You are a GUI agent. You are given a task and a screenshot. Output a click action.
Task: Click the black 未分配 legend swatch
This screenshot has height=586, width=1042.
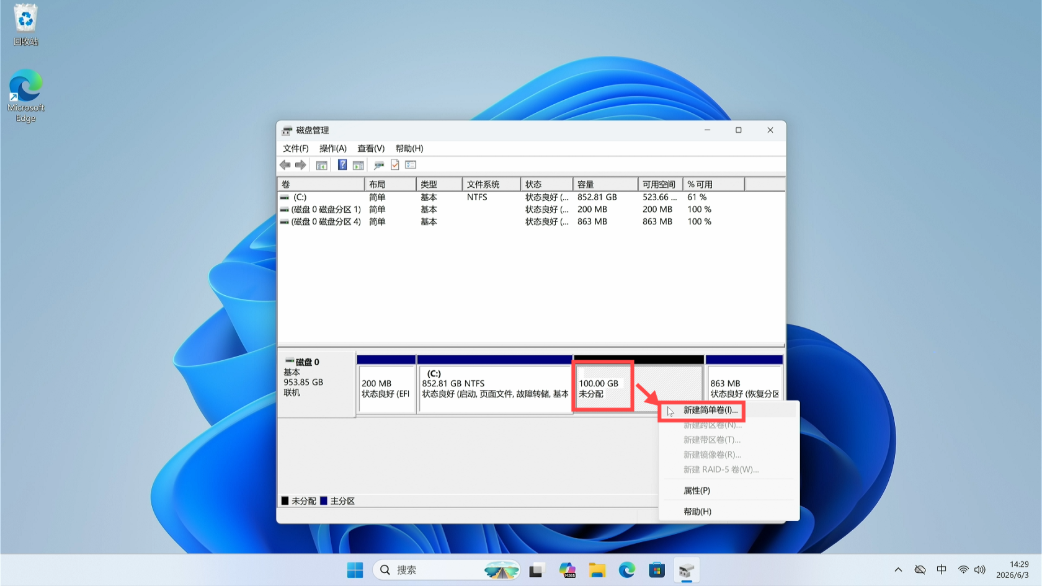pos(285,501)
